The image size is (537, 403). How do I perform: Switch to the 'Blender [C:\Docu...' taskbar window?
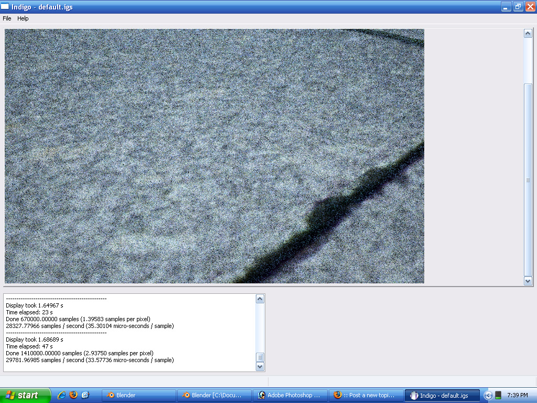(x=214, y=396)
